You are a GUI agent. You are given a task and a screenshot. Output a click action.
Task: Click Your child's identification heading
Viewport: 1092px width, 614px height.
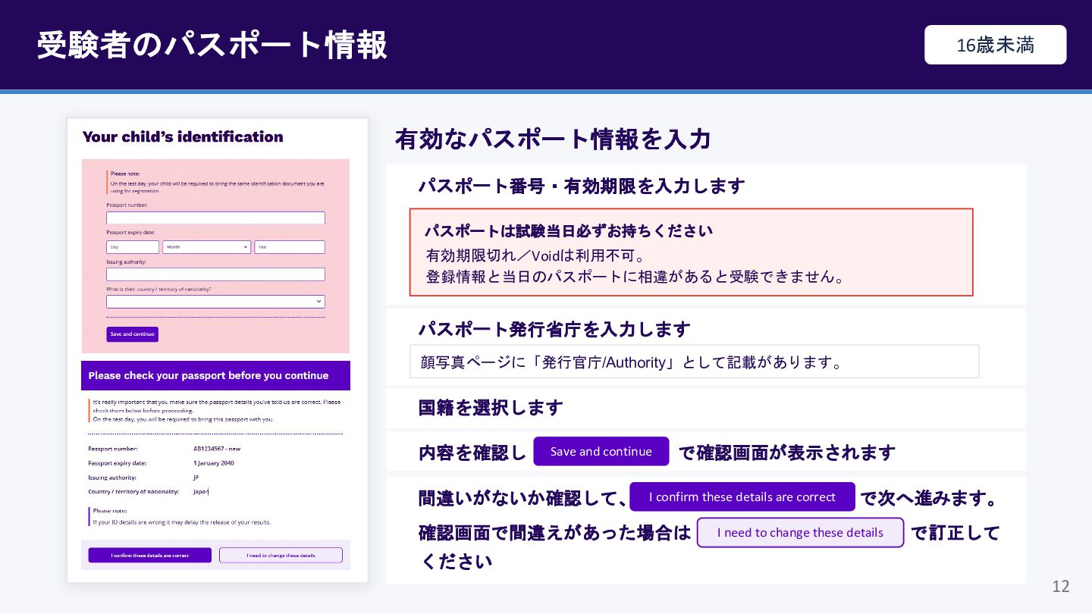[x=183, y=137]
